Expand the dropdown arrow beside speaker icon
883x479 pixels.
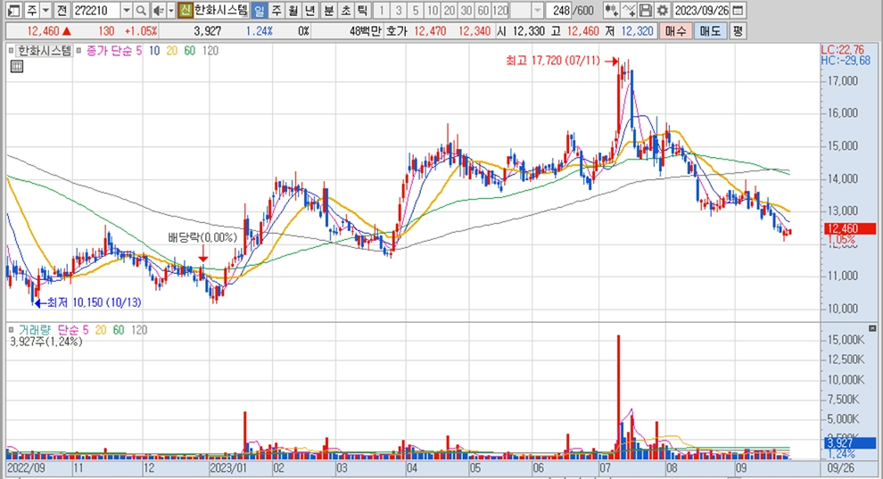click(169, 11)
